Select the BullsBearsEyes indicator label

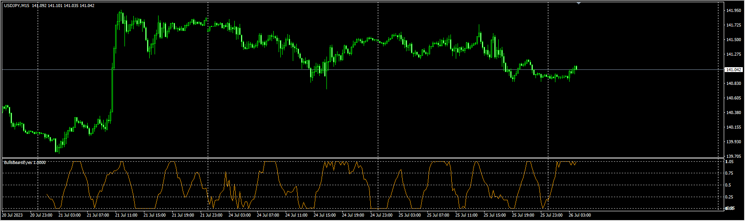point(25,162)
